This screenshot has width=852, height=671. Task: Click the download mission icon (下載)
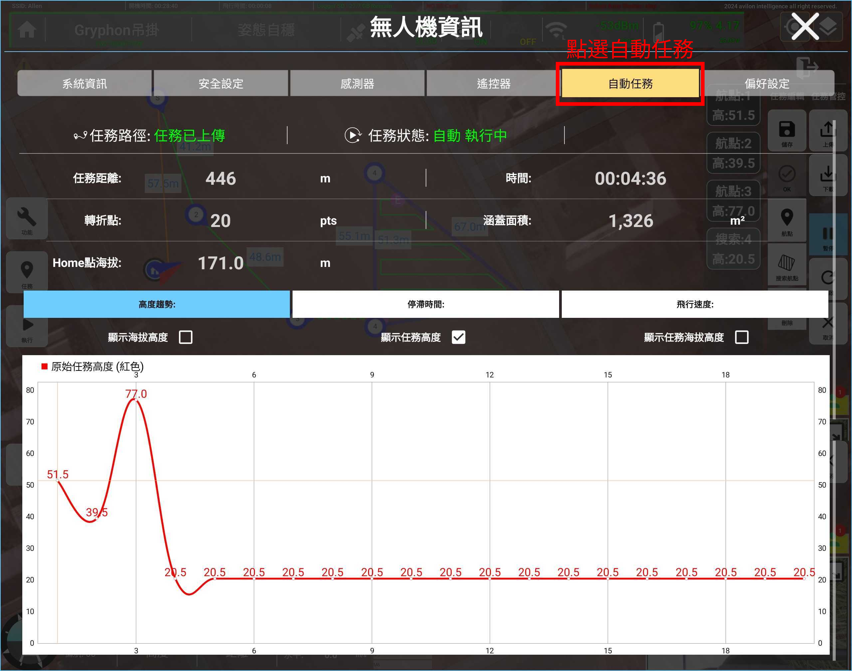click(x=827, y=175)
